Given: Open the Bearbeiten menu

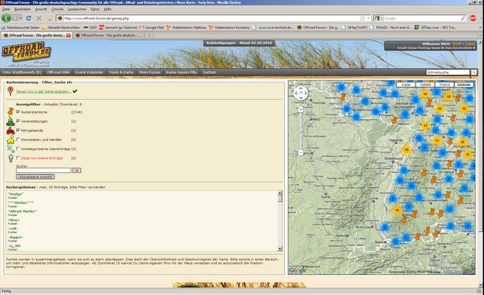Looking at the screenshot, I should tap(23, 9).
